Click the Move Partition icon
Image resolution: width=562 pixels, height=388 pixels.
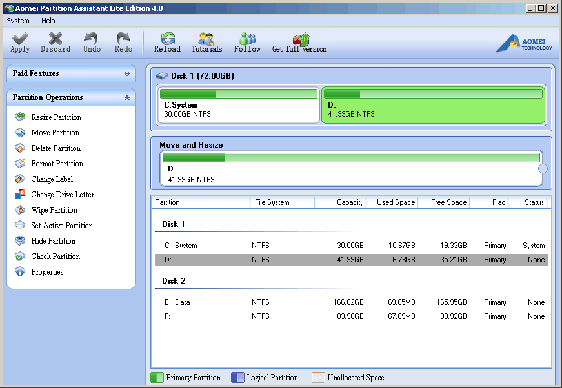pos(20,132)
